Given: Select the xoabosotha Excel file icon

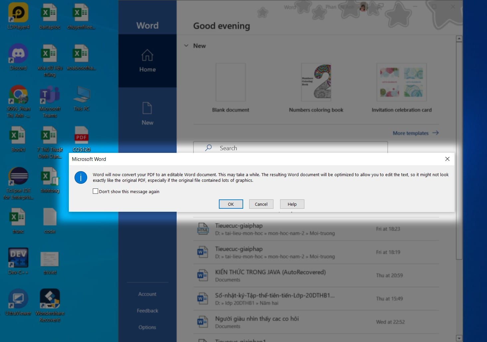Looking at the screenshot, I should click(x=81, y=57).
